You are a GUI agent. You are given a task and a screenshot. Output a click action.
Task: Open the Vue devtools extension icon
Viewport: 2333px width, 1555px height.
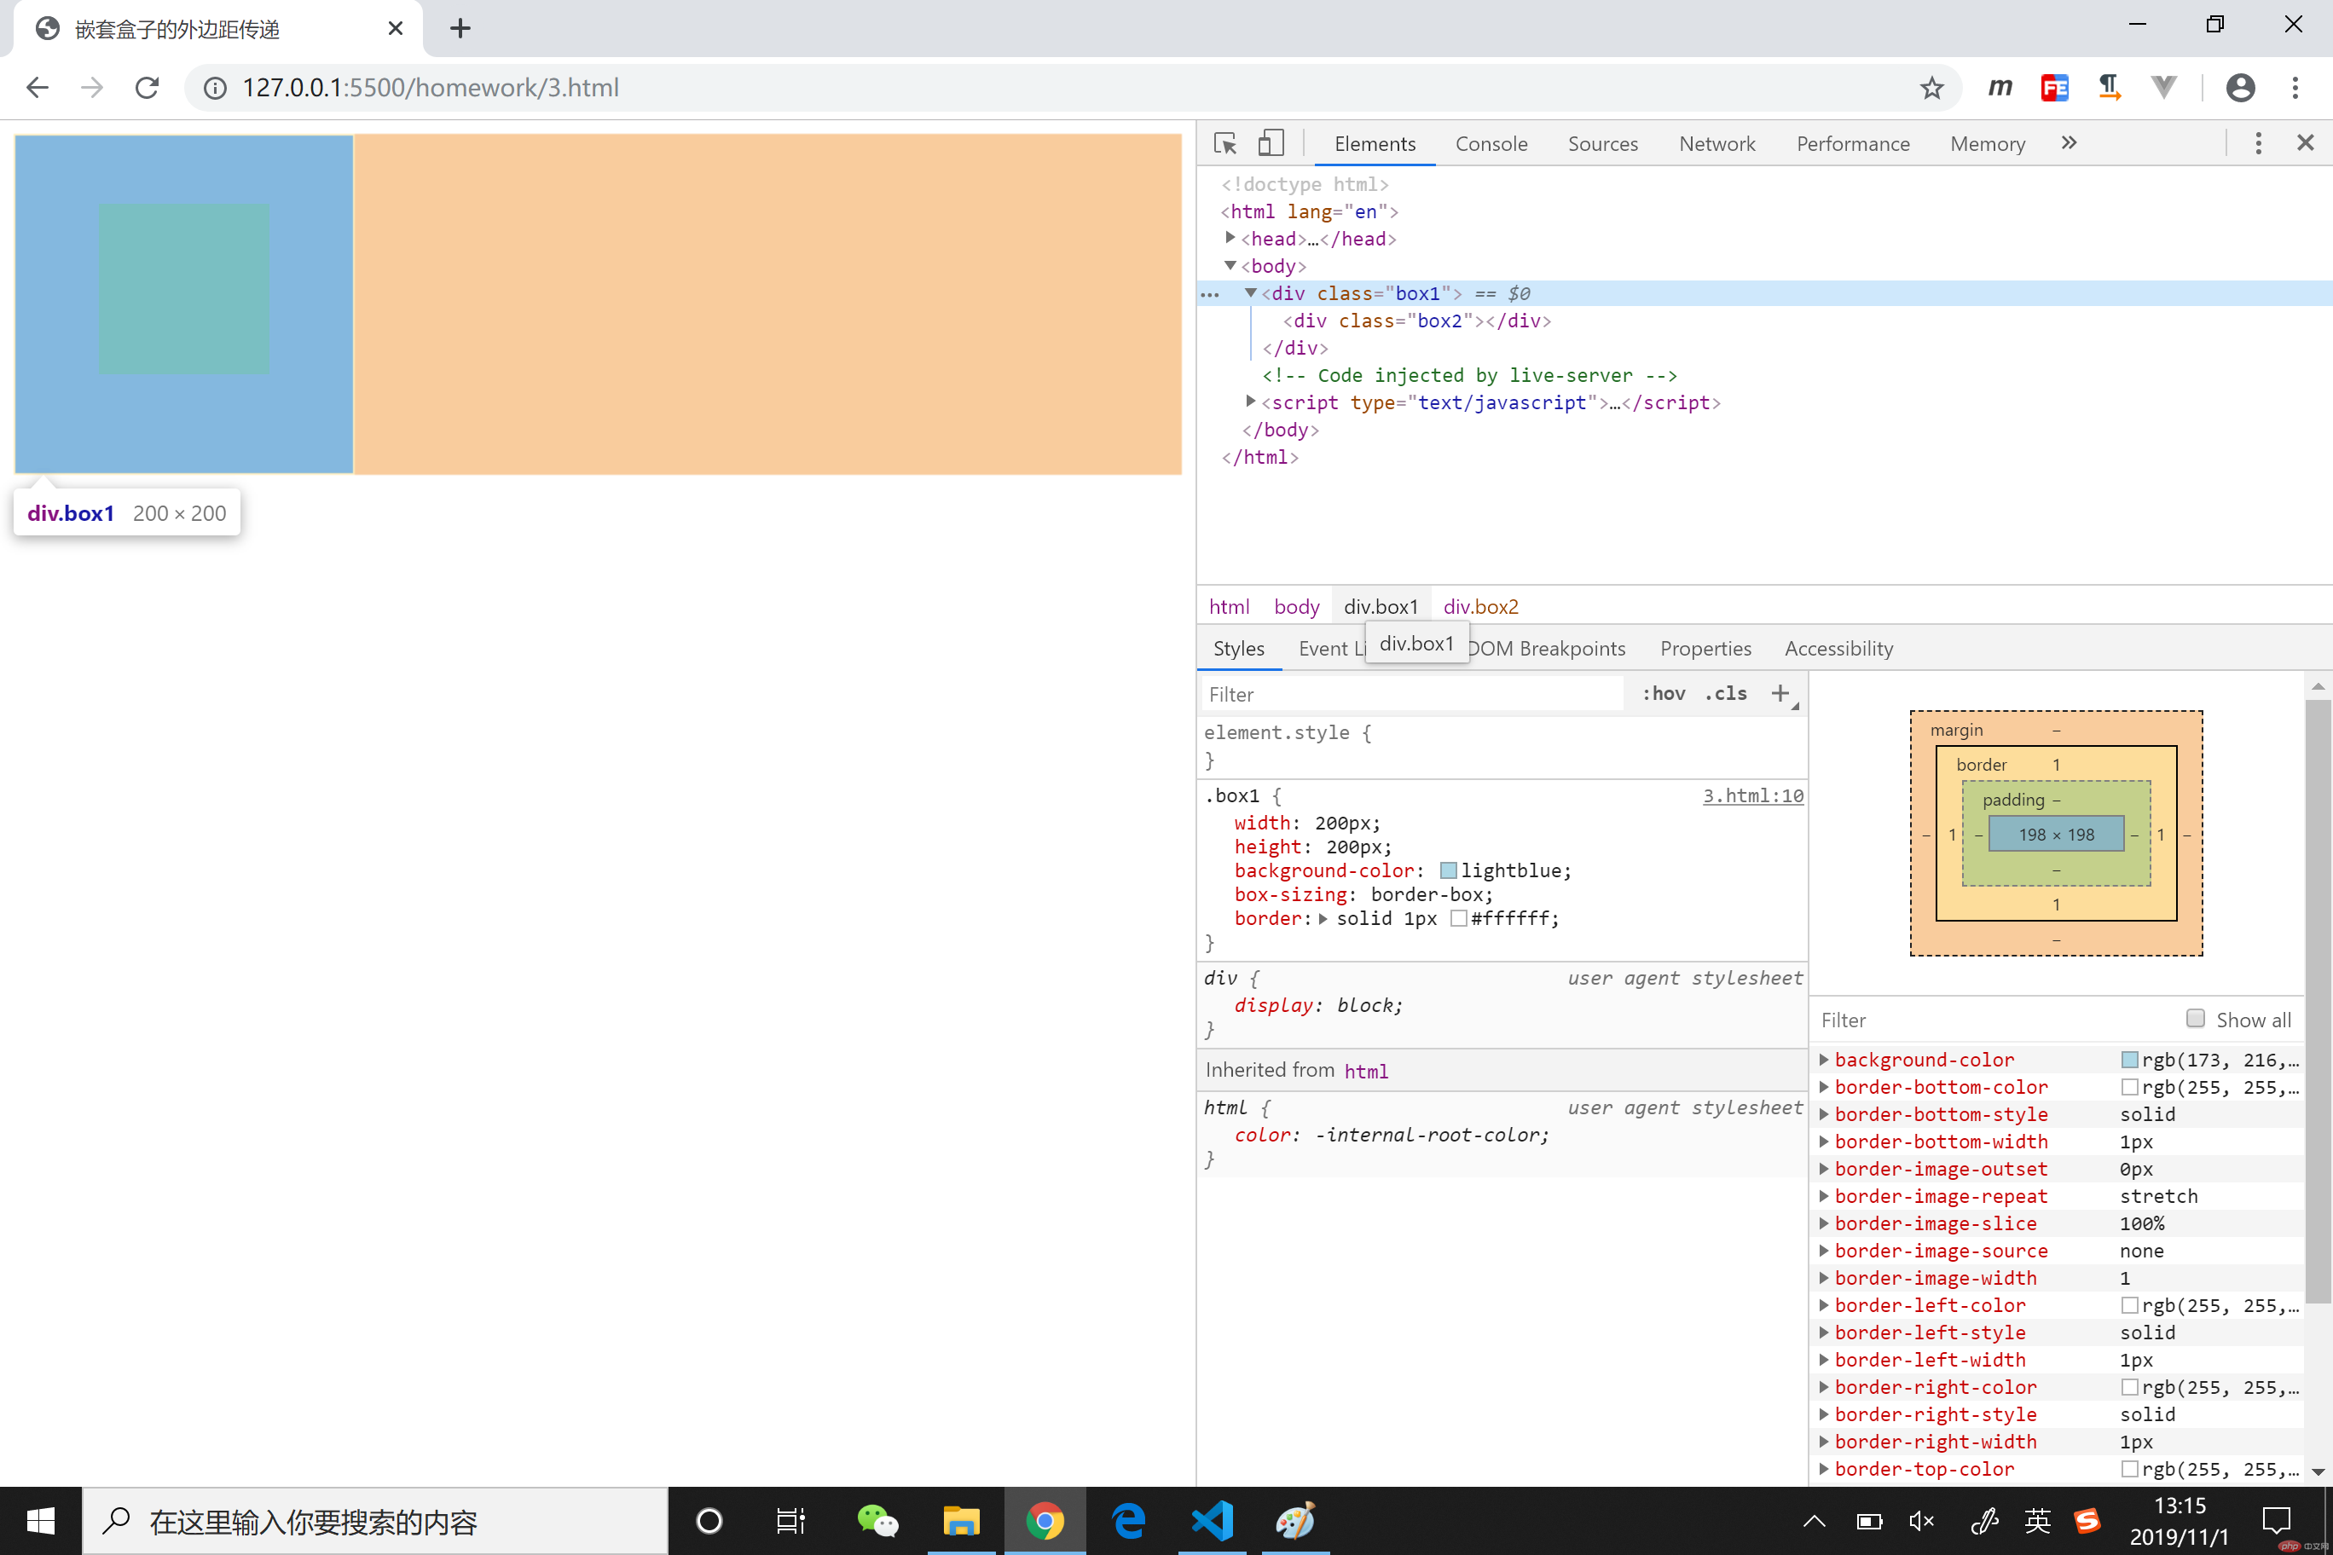(x=2163, y=89)
